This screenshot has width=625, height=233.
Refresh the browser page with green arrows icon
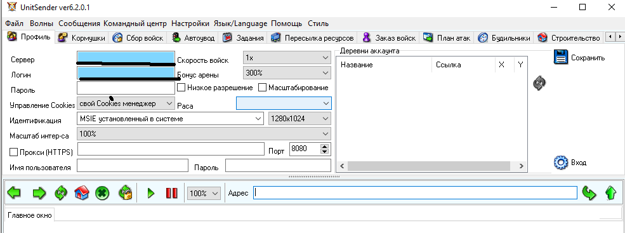(x=61, y=194)
